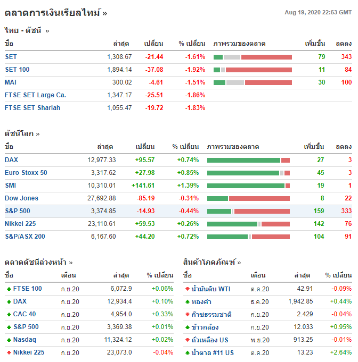Click the SET market breadth bar
Image resolution: width=358 pixels, height=362 pixels.
253,57
